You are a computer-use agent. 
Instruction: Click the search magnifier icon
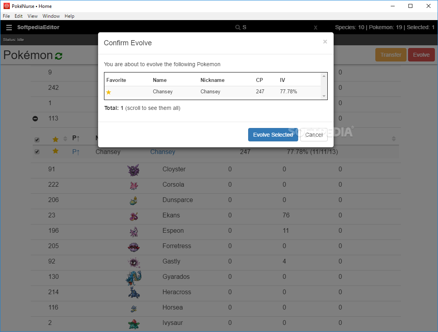(238, 27)
